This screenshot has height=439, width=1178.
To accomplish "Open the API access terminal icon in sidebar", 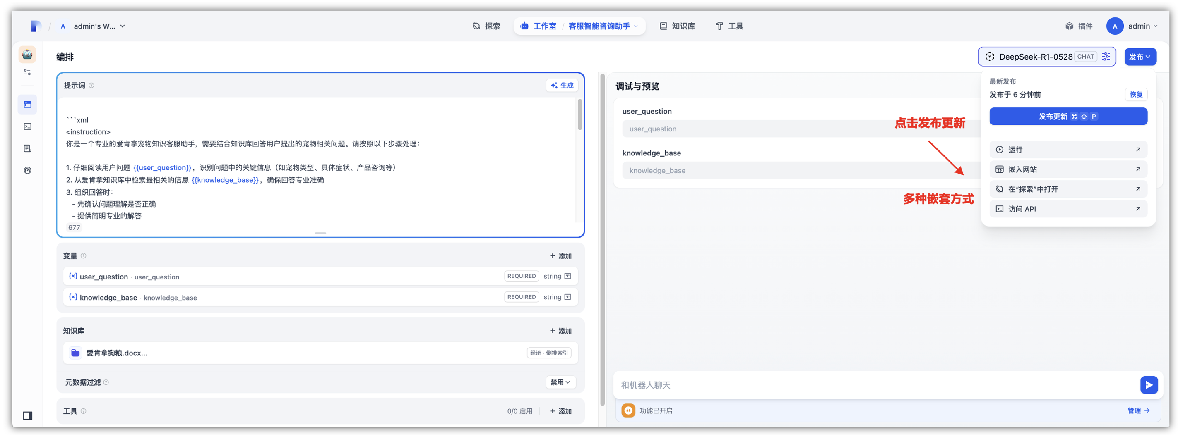I will (27, 126).
